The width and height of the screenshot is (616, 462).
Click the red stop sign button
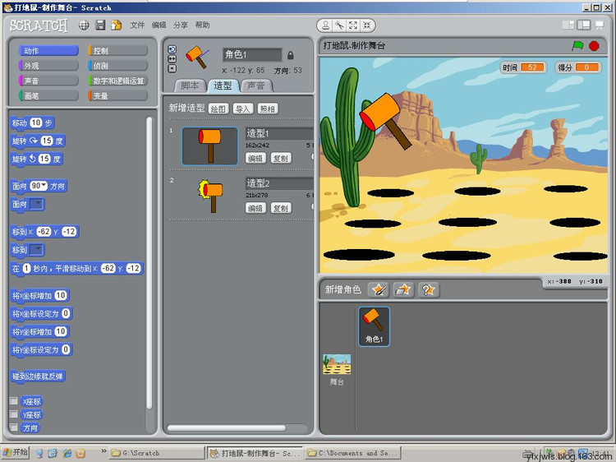[x=594, y=46]
